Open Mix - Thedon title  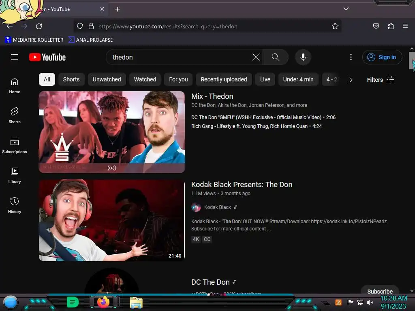(x=212, y=96)
